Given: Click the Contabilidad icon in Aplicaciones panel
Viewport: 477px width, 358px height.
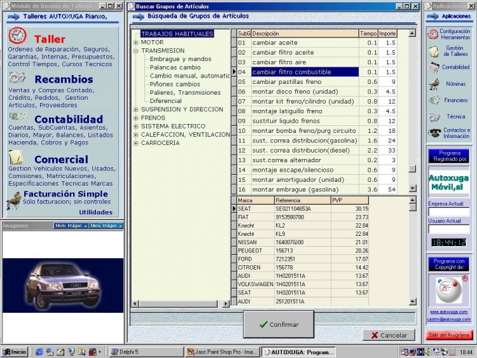Looking at the screenshot, I should (x=434, y=67).
